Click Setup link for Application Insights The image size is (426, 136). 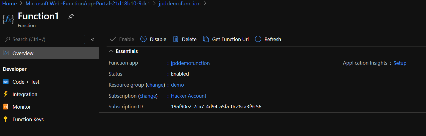pyautogui.click(x=400, y=63)
